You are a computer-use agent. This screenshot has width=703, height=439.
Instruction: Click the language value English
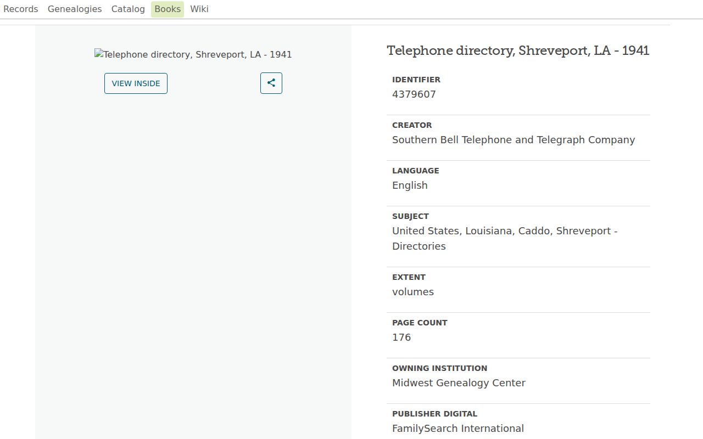tap(410, 185)
